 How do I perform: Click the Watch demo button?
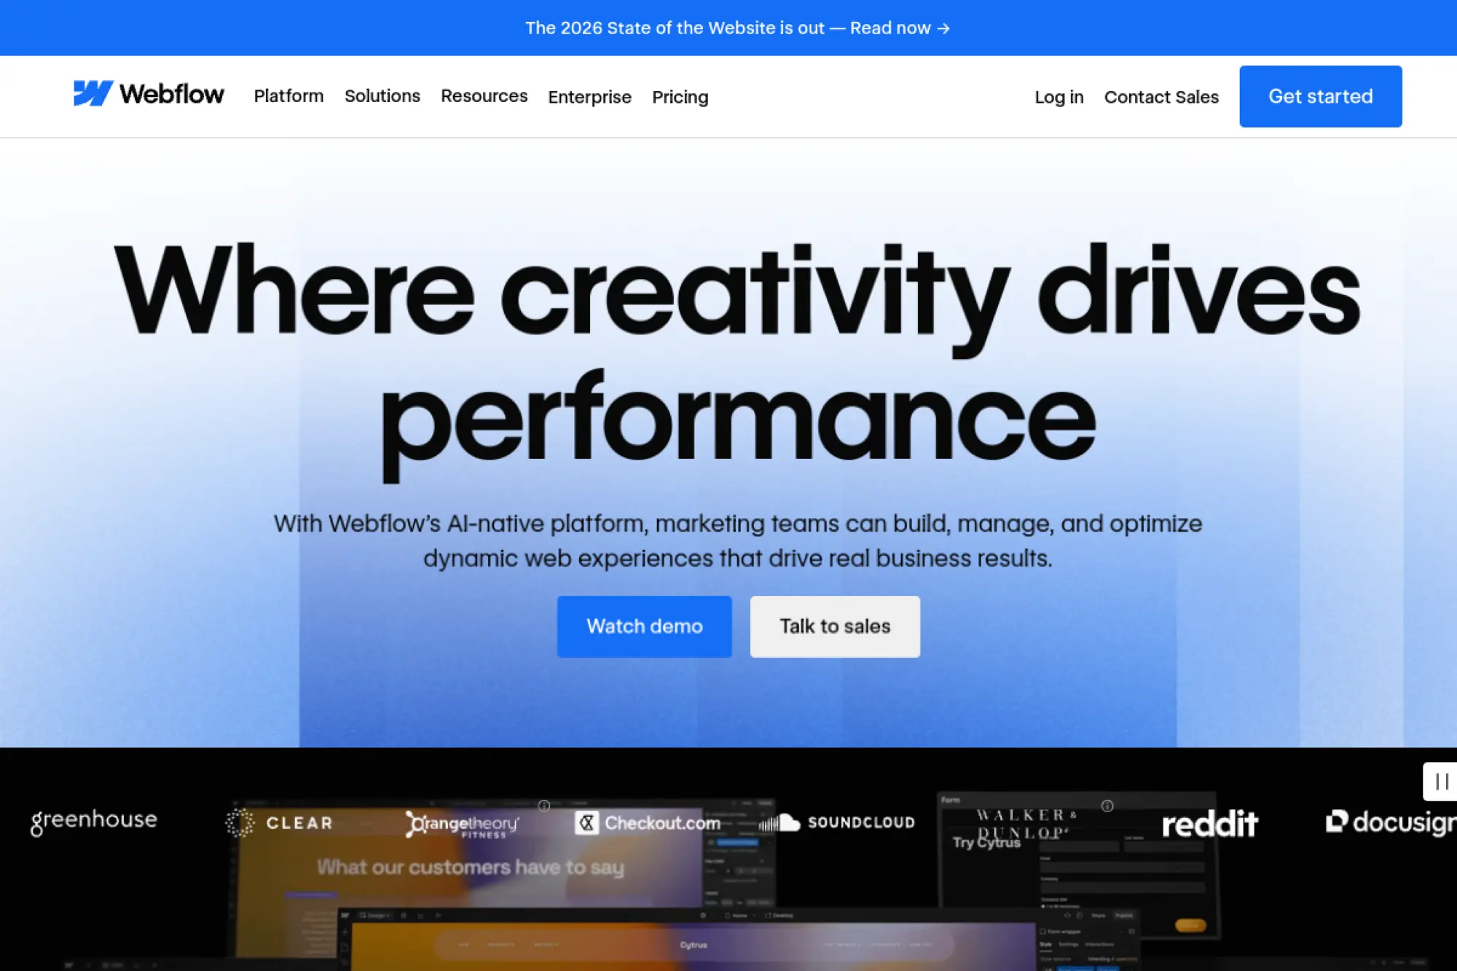click(x=644, y=626)
